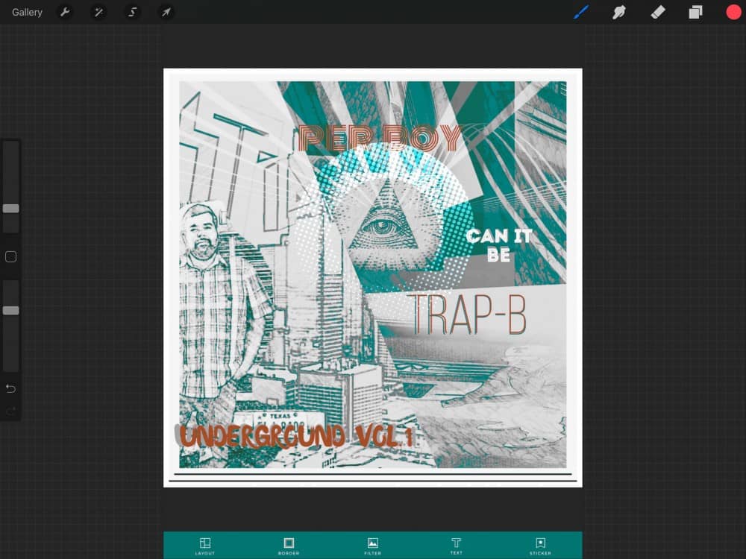Undo the last action

point(11,389)
